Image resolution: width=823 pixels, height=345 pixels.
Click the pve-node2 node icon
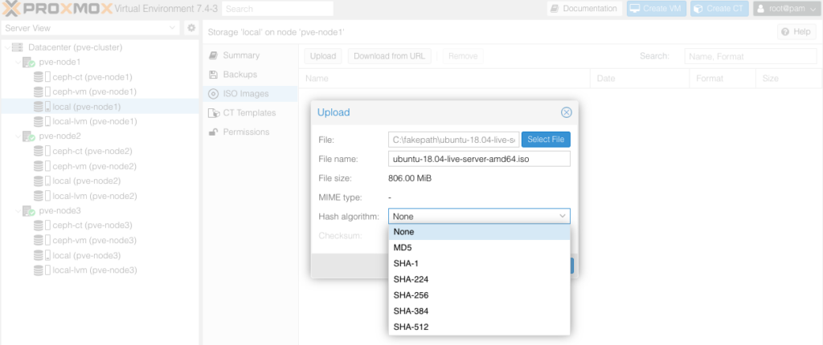click(x=28, y=136)
